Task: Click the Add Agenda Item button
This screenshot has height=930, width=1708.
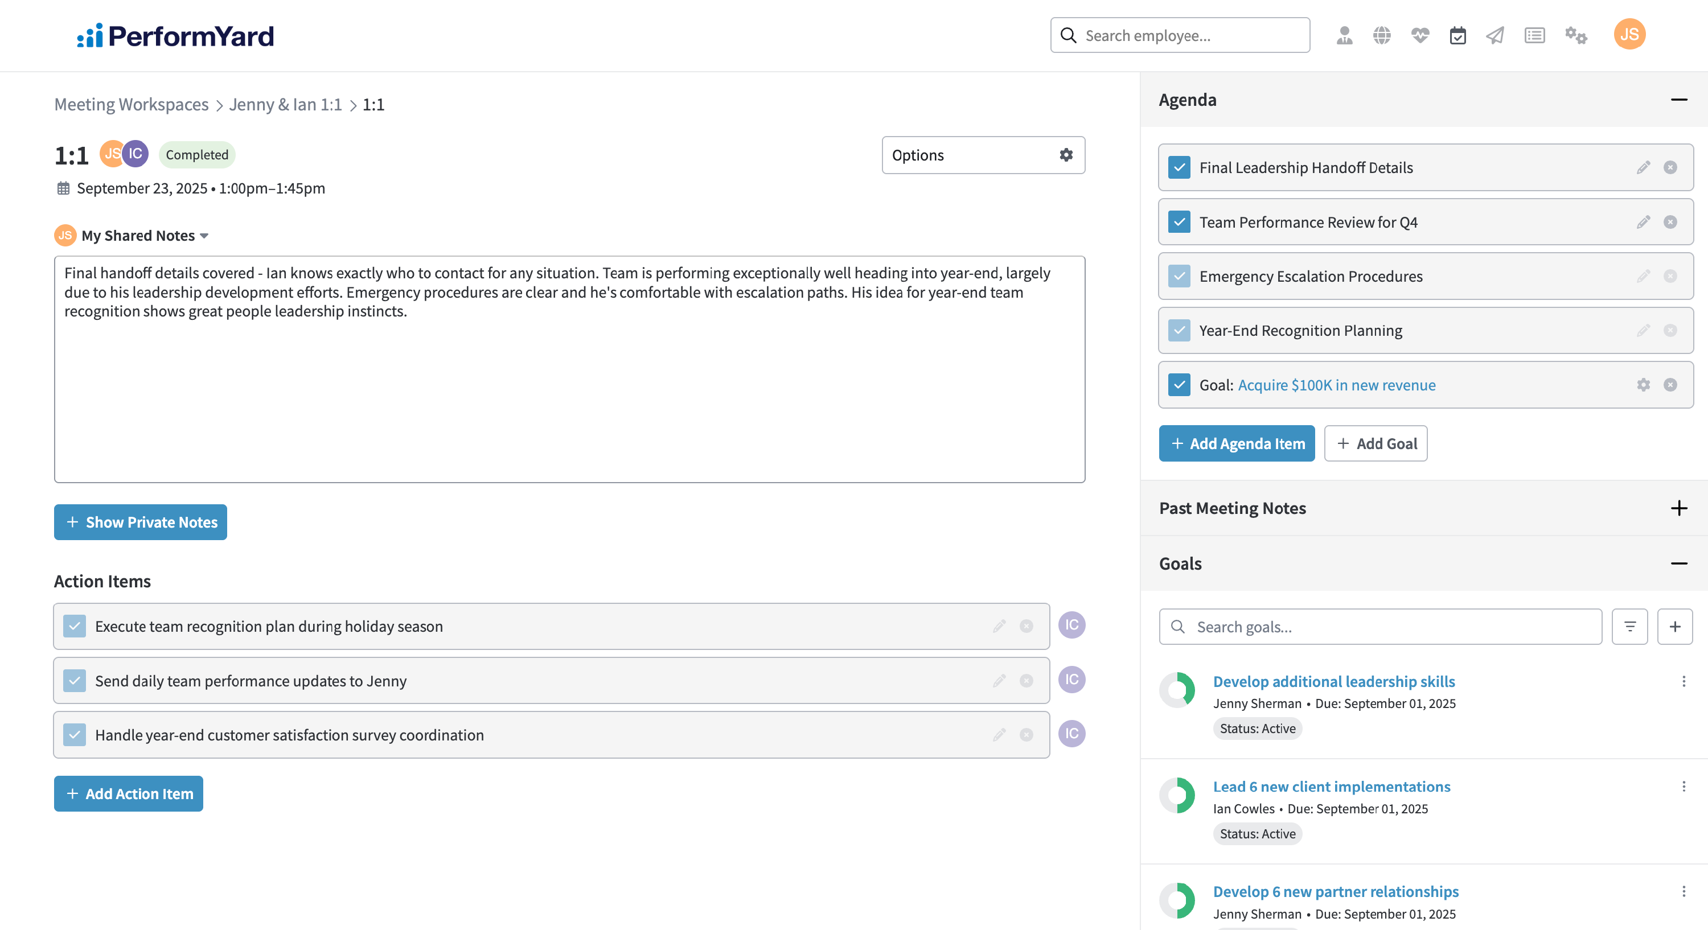Action: click(1237, 443)
